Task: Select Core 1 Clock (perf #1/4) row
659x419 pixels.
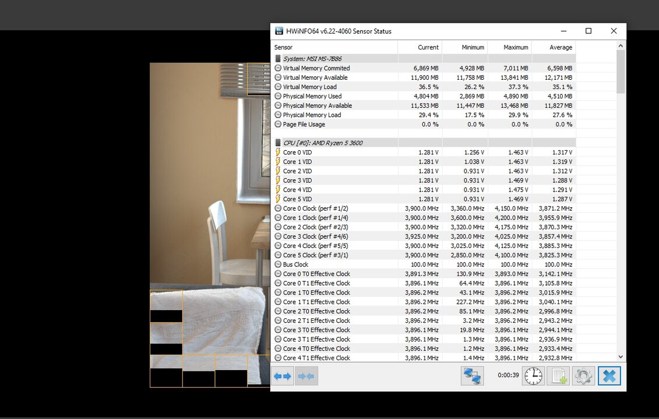Action: pyautogui.click(x=424, y=218)
